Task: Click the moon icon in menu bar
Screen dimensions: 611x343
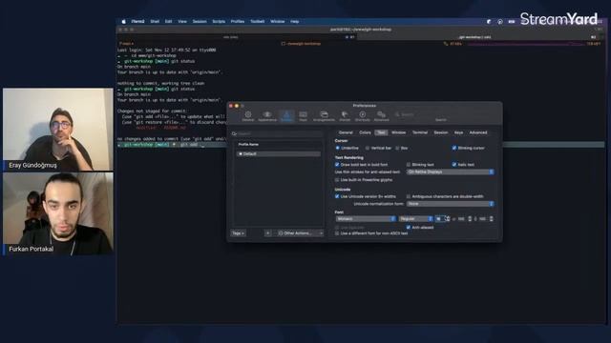Action: coord(489,22)
